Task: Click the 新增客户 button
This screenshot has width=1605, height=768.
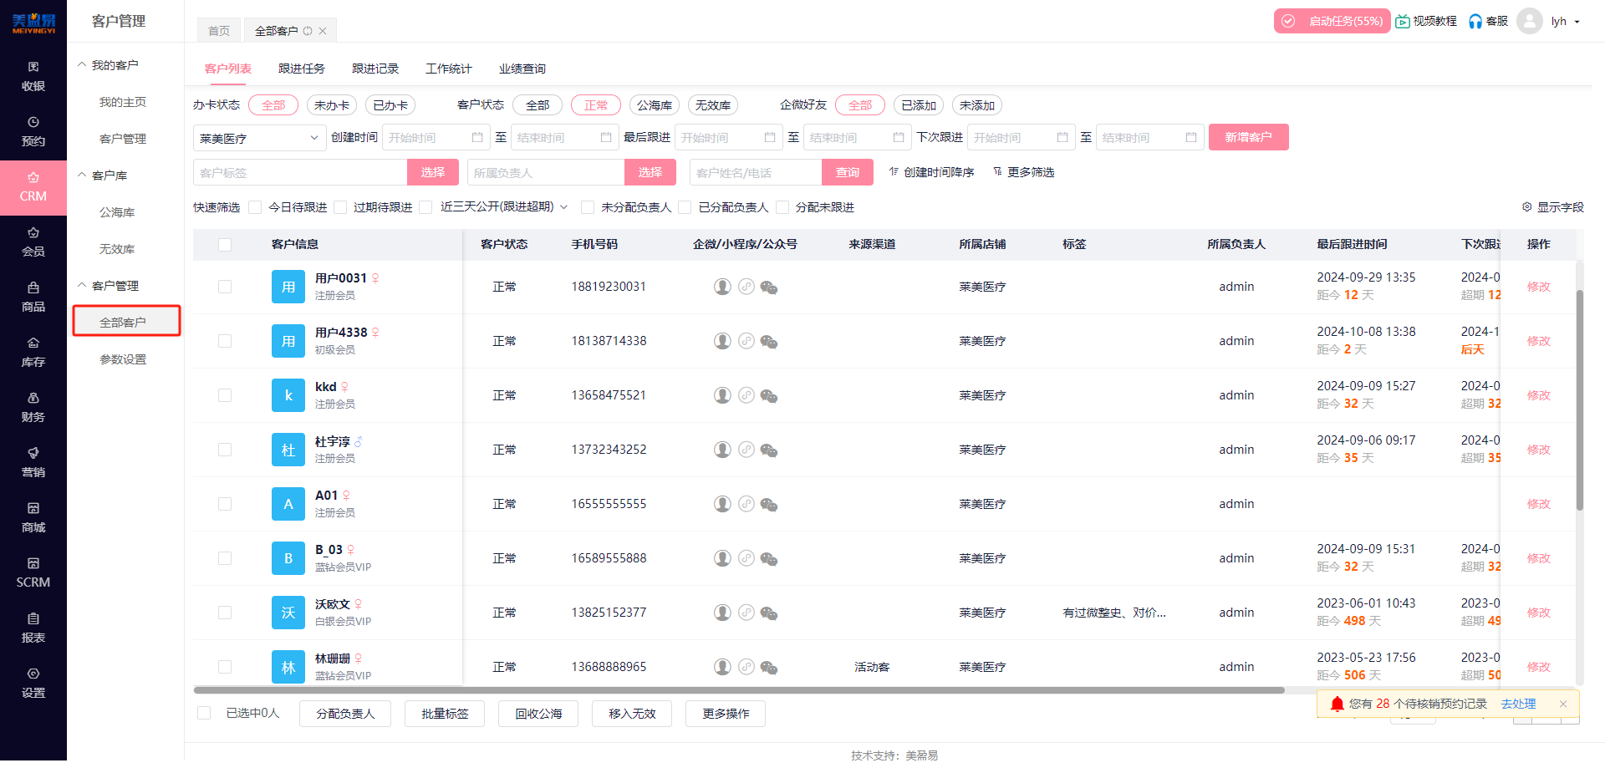Action: (1248, 136)
